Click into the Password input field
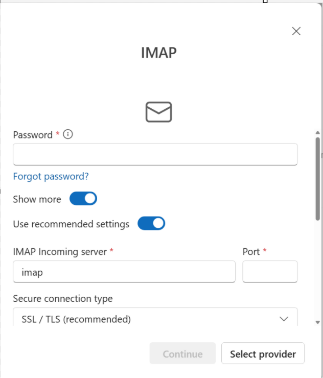This screenshot has height=378, width=323. pyautogui.click(x=155, y=154)
